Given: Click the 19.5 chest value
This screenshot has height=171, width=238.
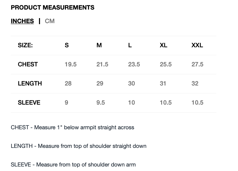Looking at the screenshot, I should click(70, 64).
